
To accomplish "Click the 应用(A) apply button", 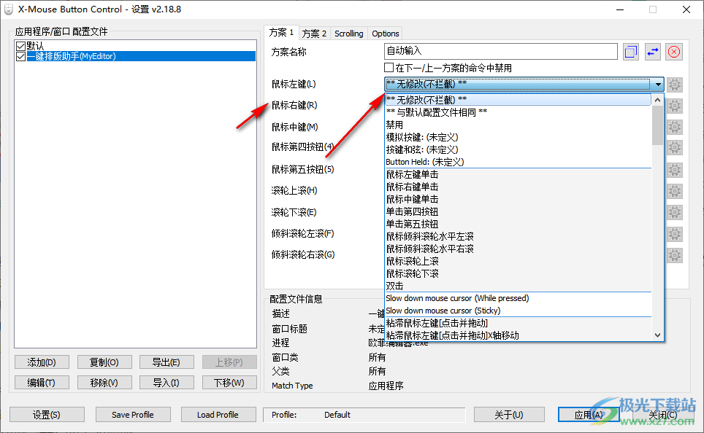I will tap(589, 415).
